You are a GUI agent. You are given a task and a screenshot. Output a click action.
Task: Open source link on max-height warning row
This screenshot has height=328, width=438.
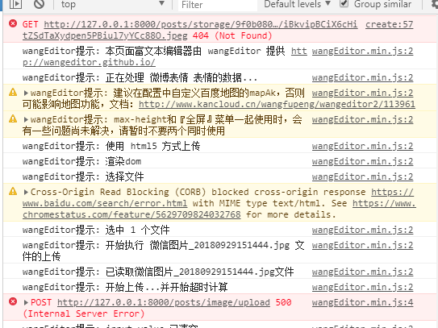362,119
